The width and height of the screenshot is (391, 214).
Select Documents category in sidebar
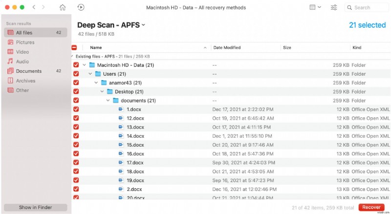(28, 71)
